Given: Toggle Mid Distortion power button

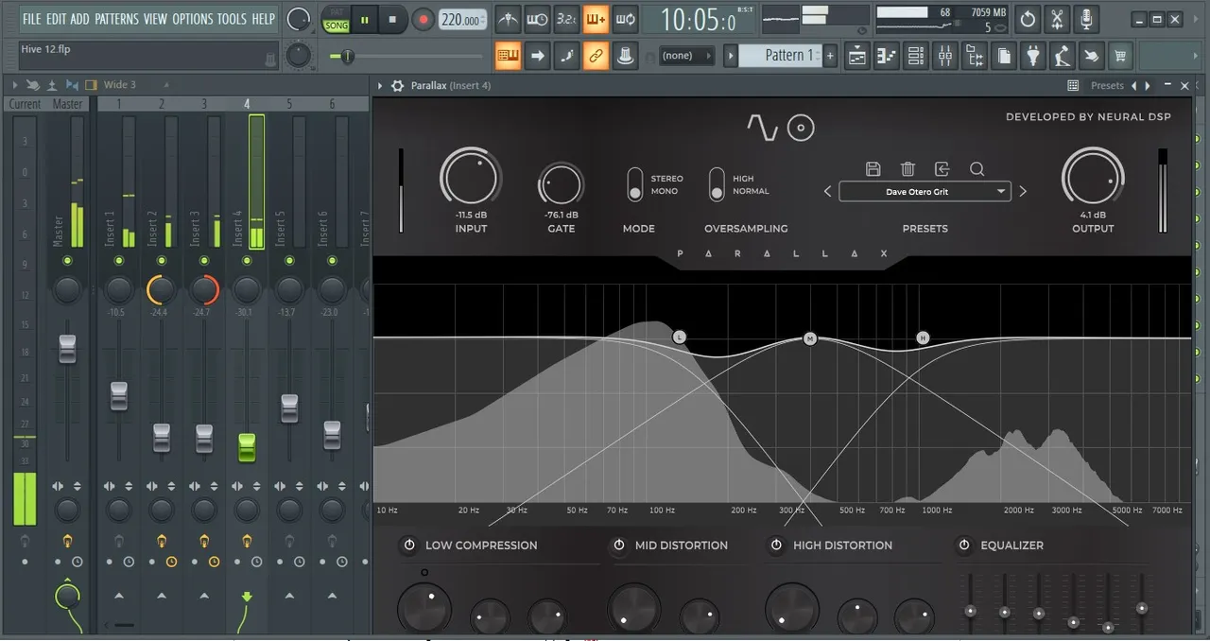Looking at the screenshot, I should point(619,545).
